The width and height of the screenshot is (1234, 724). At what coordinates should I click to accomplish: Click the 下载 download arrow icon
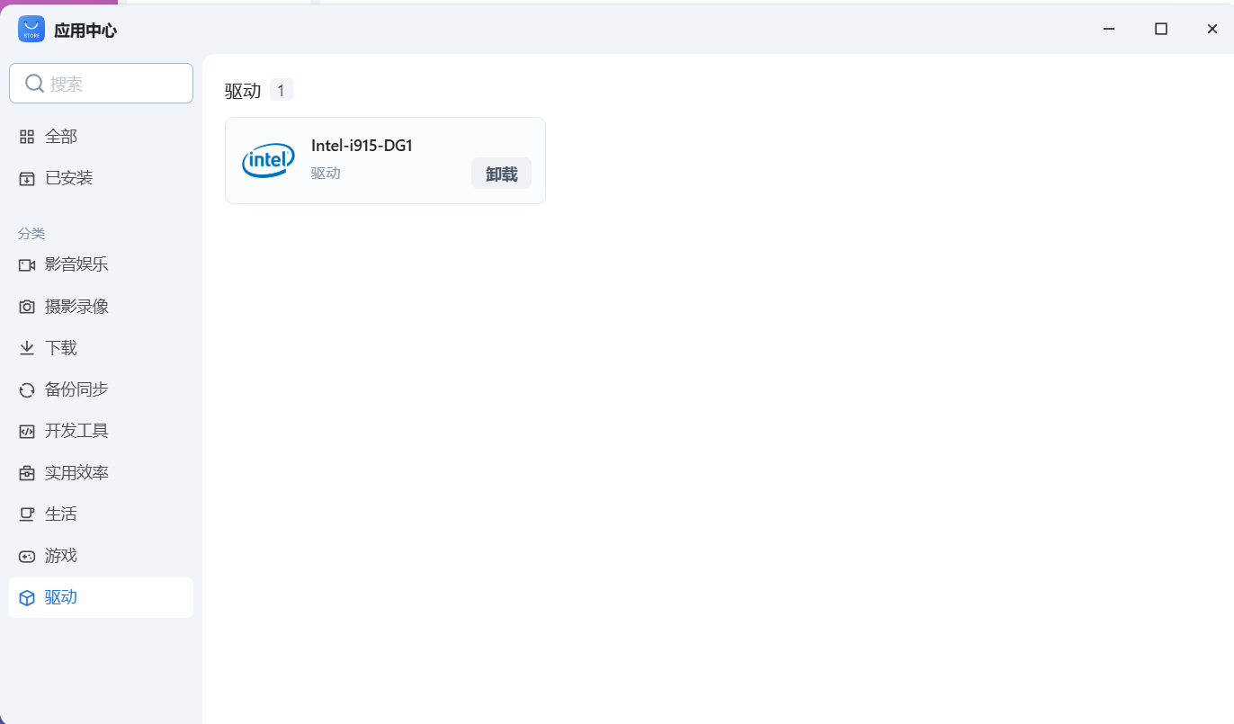(x=27, y=348)
